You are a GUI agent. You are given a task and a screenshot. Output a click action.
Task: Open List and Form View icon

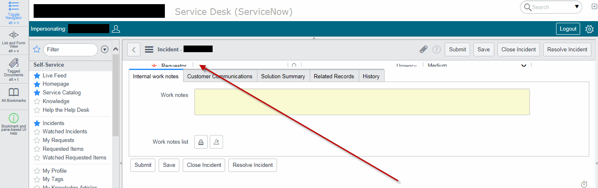pos(14,35)
